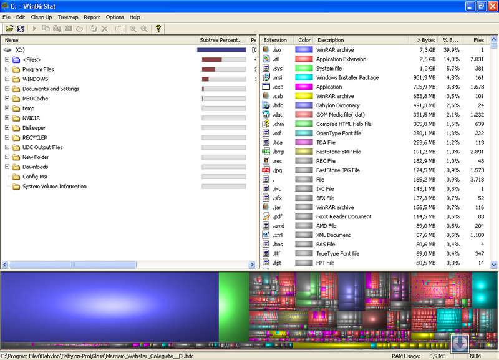Click the .msi installer file type icon
Viewport: 499px width, 360px height.
point(266,77)
